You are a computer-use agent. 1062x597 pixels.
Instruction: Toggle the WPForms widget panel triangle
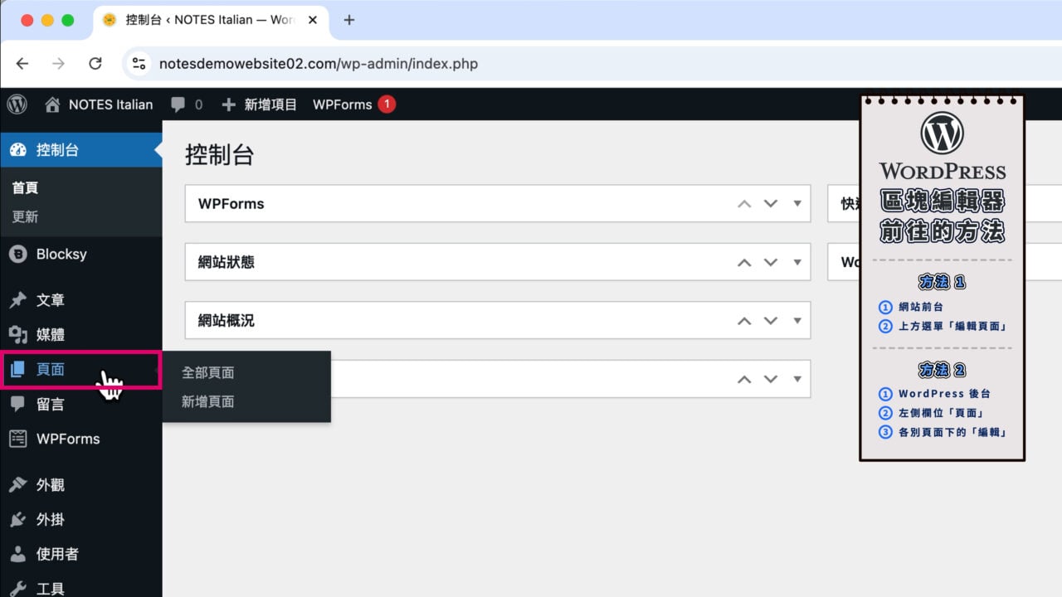click(x=797, y=204)
